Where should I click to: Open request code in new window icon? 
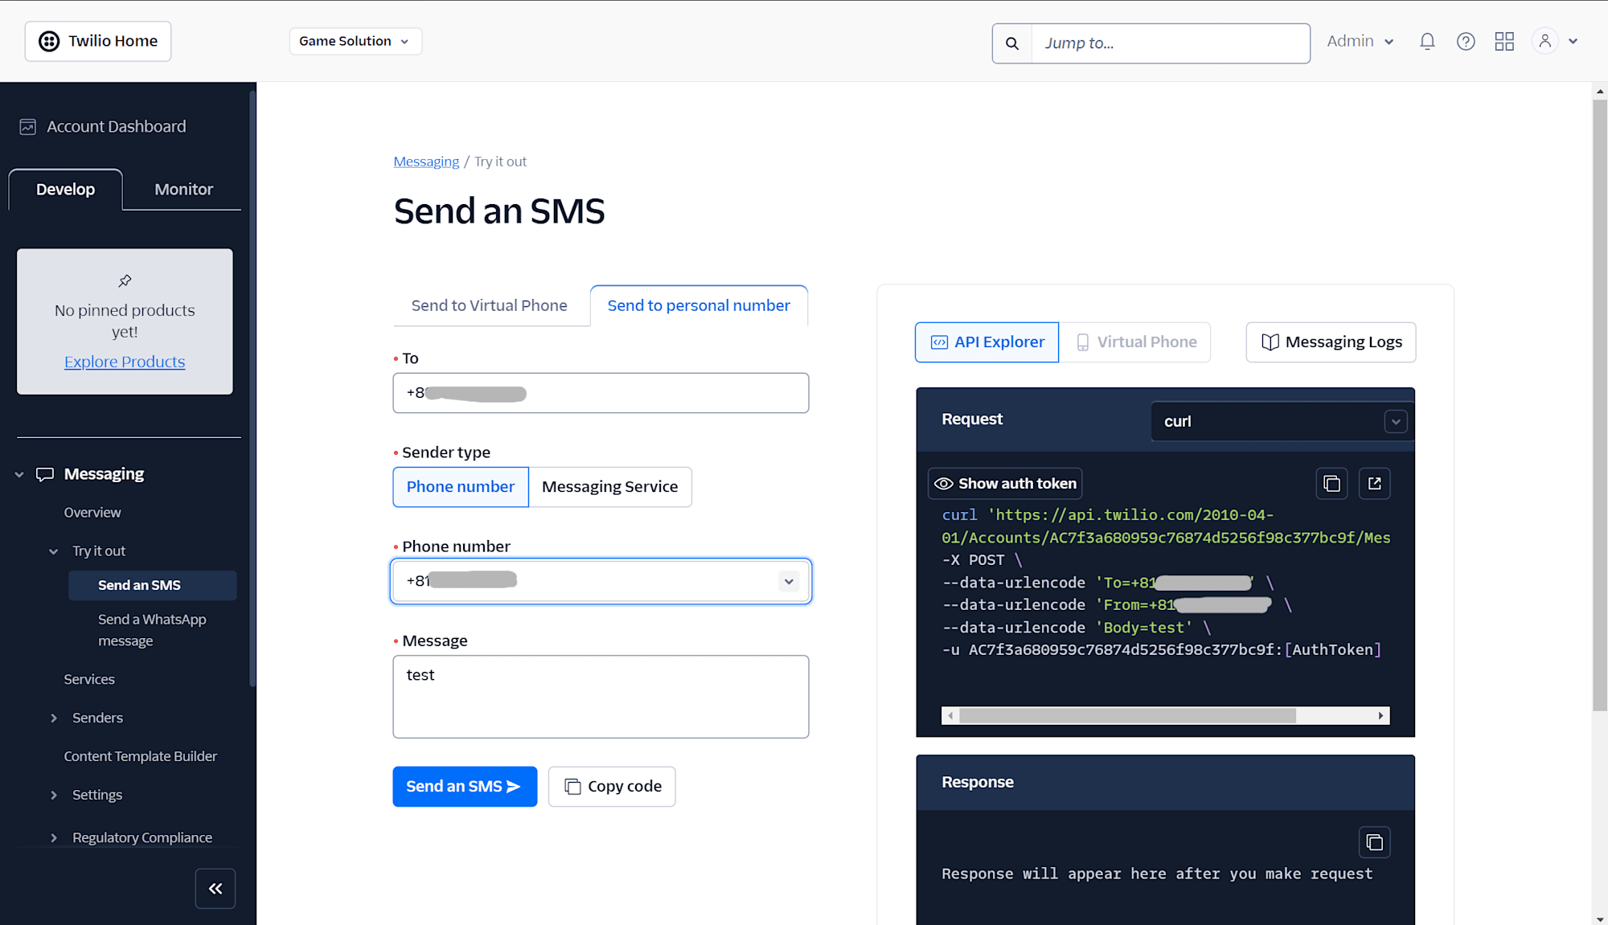pyautogui.click(x=1375, y=484)
